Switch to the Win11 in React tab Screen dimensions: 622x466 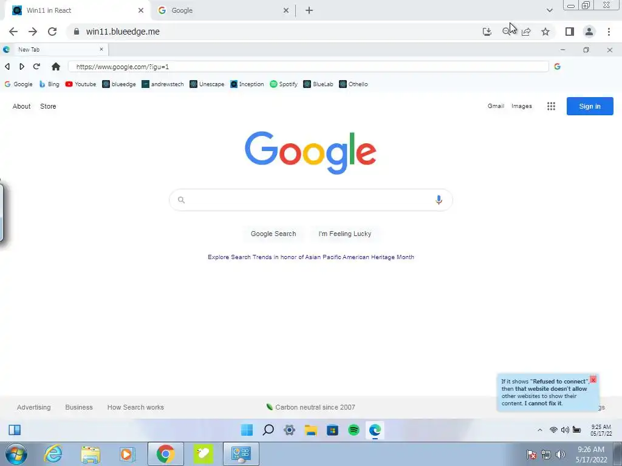[x=77, y=10]
